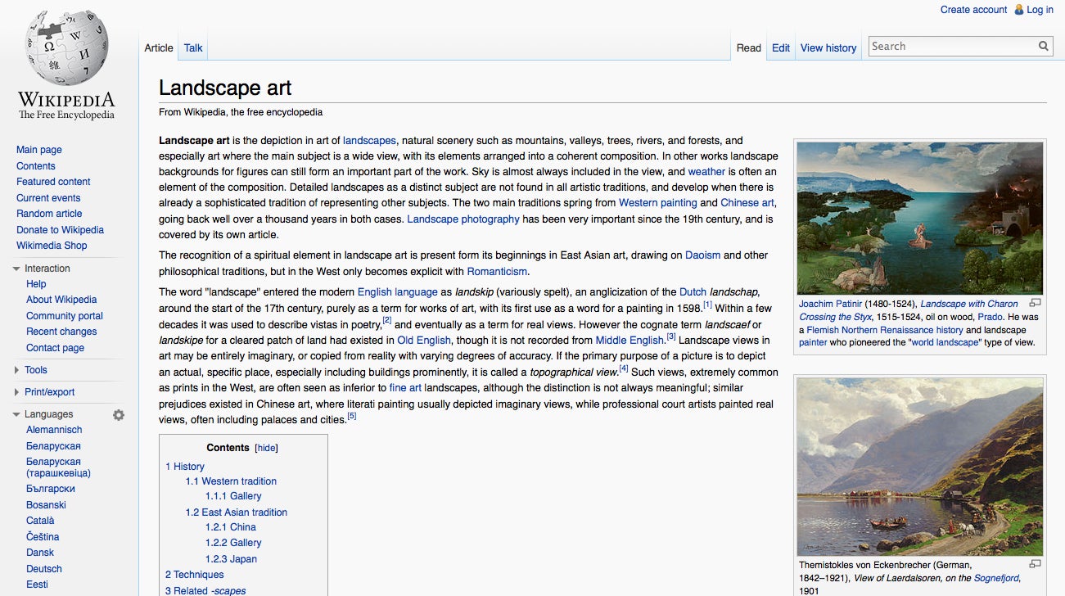Image resolution: width=1065 pixels, height=596 pixels.
Task: Jump to 2 Techniques section
Action: (x=195, y=575)
